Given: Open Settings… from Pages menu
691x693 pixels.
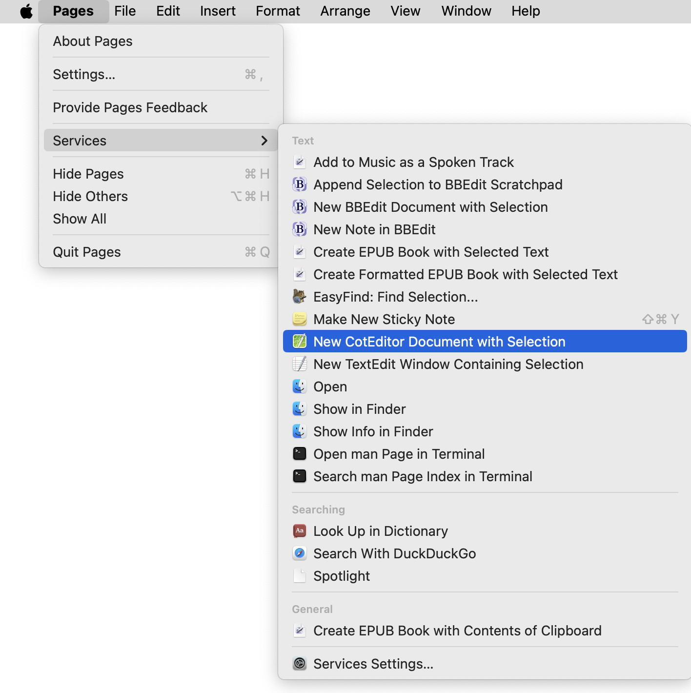Looking at the screenshot, I should pos(161,74).
